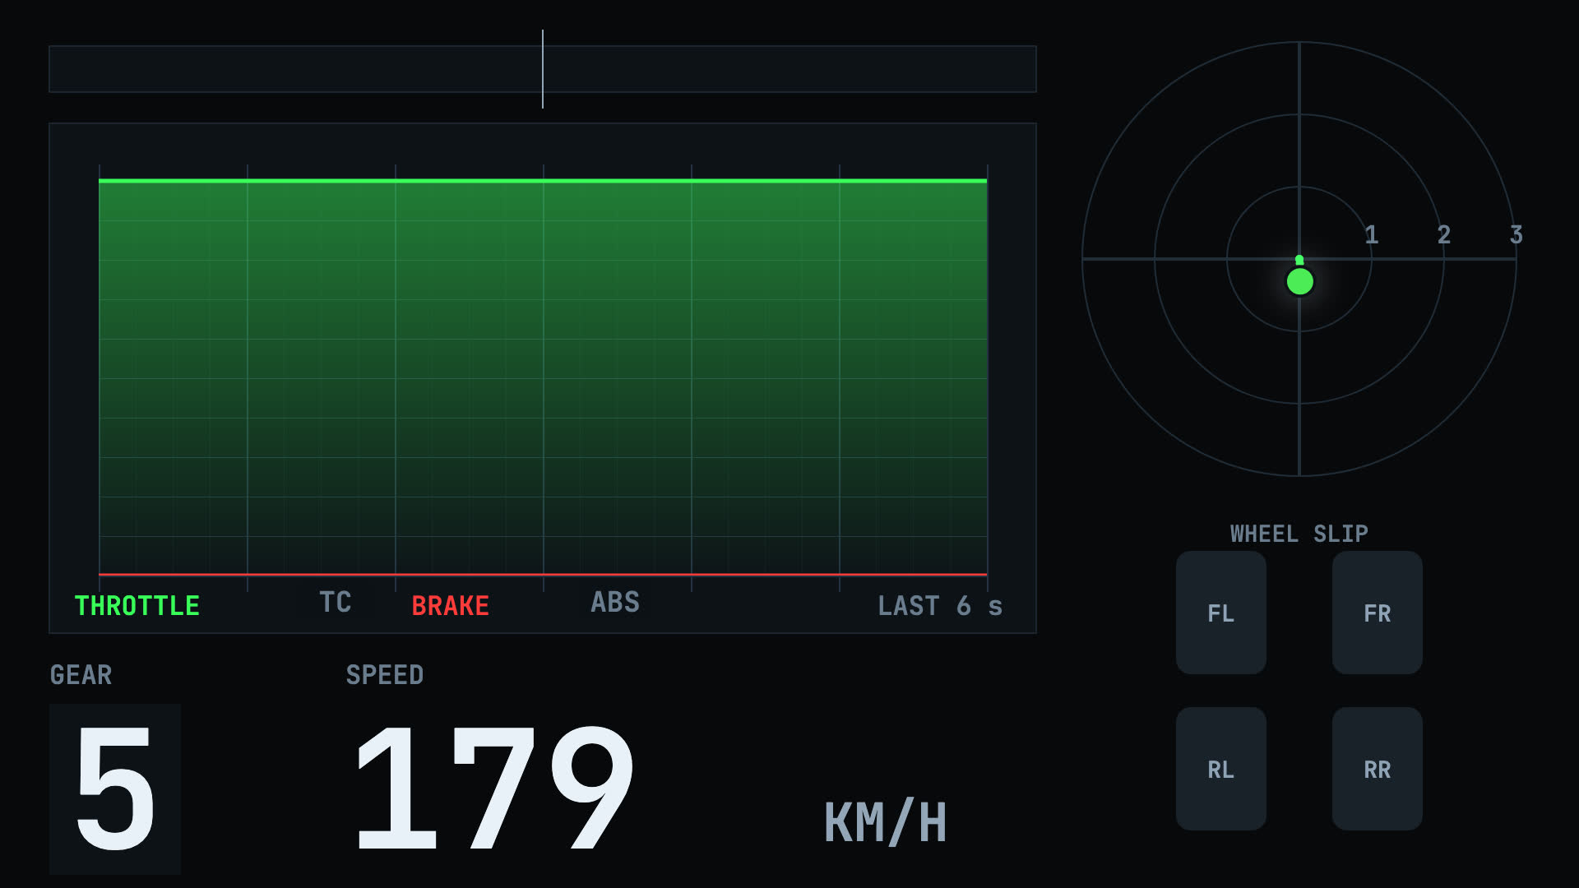Click the FR wheel slip tile

(x=1377, y=613)
